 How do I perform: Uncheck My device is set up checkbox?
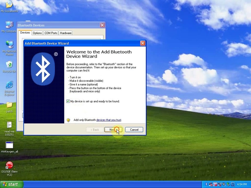(68, 101)
